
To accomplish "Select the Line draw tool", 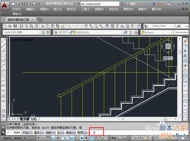I will click(3, 40).
